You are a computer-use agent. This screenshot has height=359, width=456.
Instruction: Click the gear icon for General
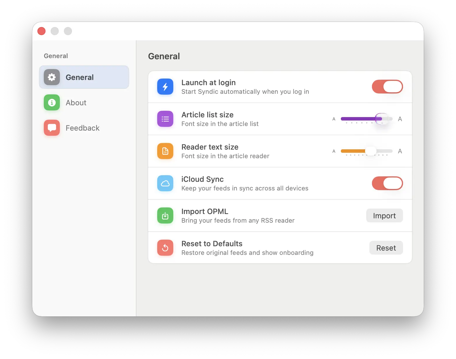(x=52, y=77)
